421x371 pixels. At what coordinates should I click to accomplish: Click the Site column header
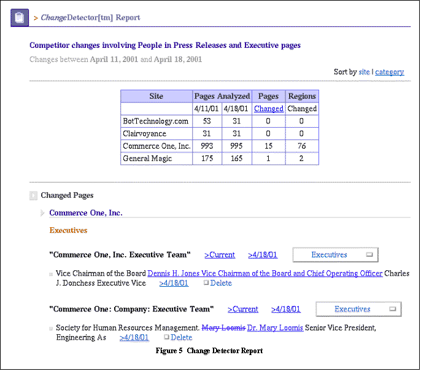coord(156,96)
